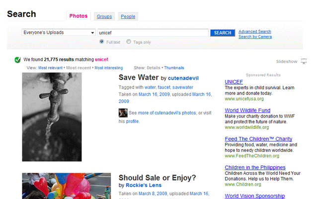Click the savewater tag link
This screenshot has width=312, height=199.
(183, 87)
